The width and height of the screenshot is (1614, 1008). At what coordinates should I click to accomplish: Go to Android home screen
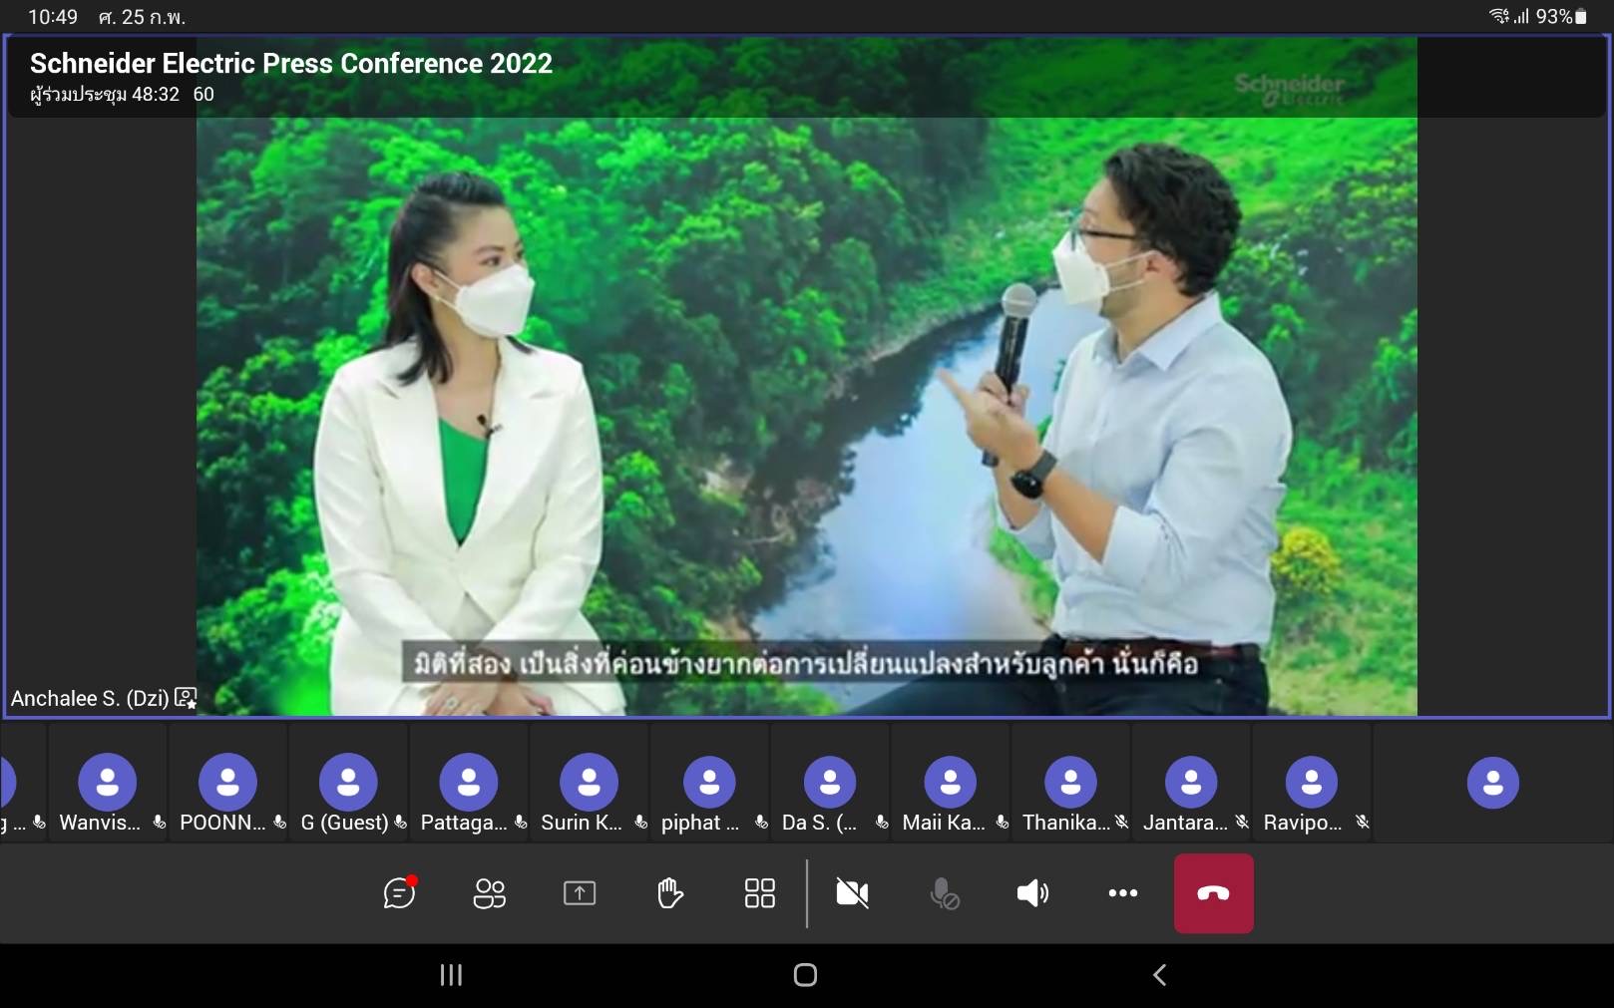point(805,975)
